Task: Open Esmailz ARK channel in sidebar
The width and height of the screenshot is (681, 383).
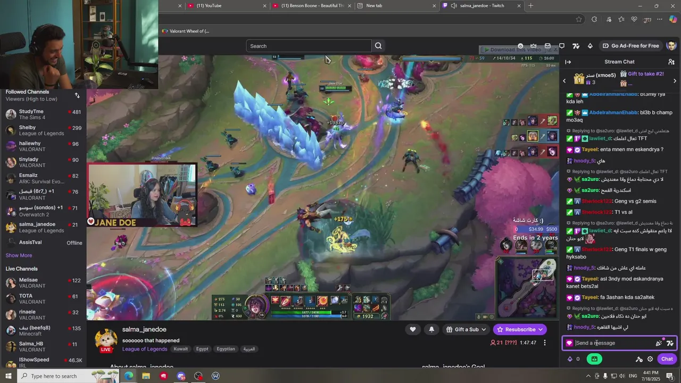Action: click(x=43, y=178)
